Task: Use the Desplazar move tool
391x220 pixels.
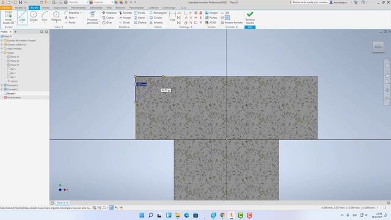Action: [x=109, y=13]
